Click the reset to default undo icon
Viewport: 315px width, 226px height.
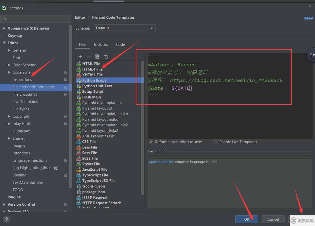tap(106, 57)
